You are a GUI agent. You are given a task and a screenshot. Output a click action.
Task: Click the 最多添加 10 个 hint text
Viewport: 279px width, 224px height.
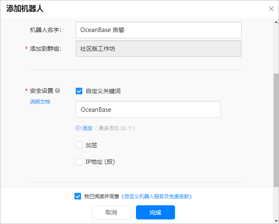[115, 128]
